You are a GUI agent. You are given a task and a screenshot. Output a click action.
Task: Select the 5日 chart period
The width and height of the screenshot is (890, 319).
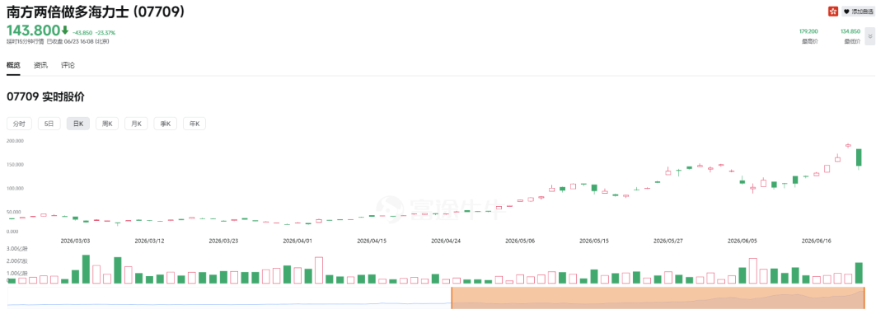pyautogui.click(x=49, y=124)
